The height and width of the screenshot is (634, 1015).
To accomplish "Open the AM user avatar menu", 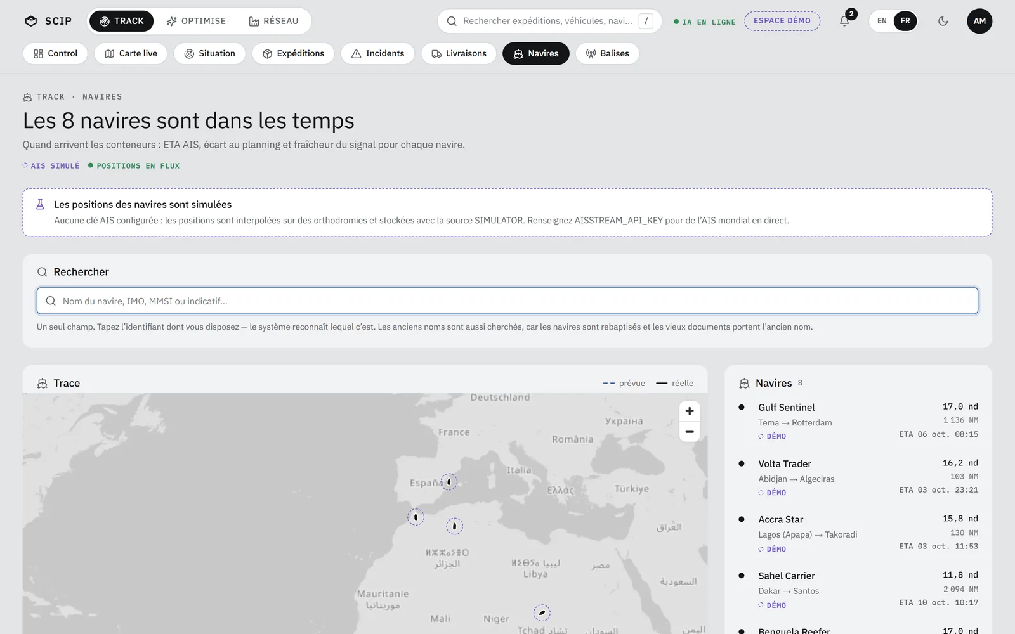I will click(x=979, y=21).
